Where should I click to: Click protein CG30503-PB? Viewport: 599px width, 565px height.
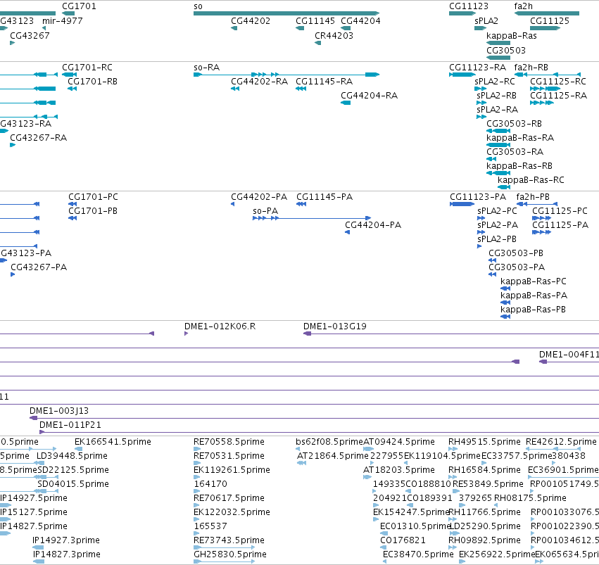coord(516,254)
